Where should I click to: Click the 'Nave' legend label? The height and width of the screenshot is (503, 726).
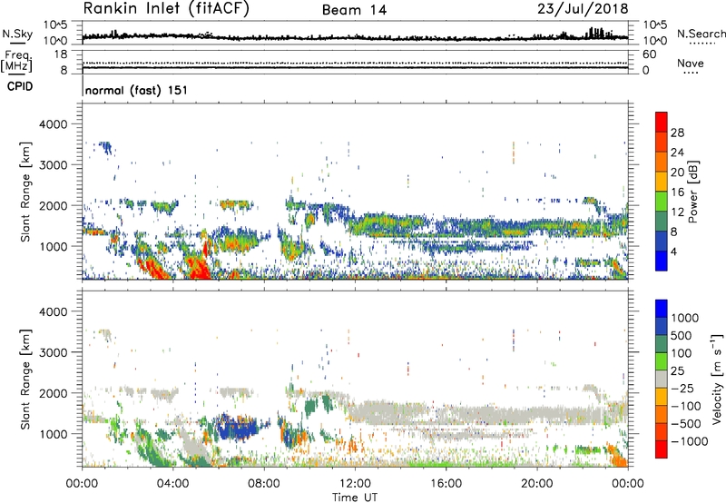pyautogui.click(x=690, y=63)
